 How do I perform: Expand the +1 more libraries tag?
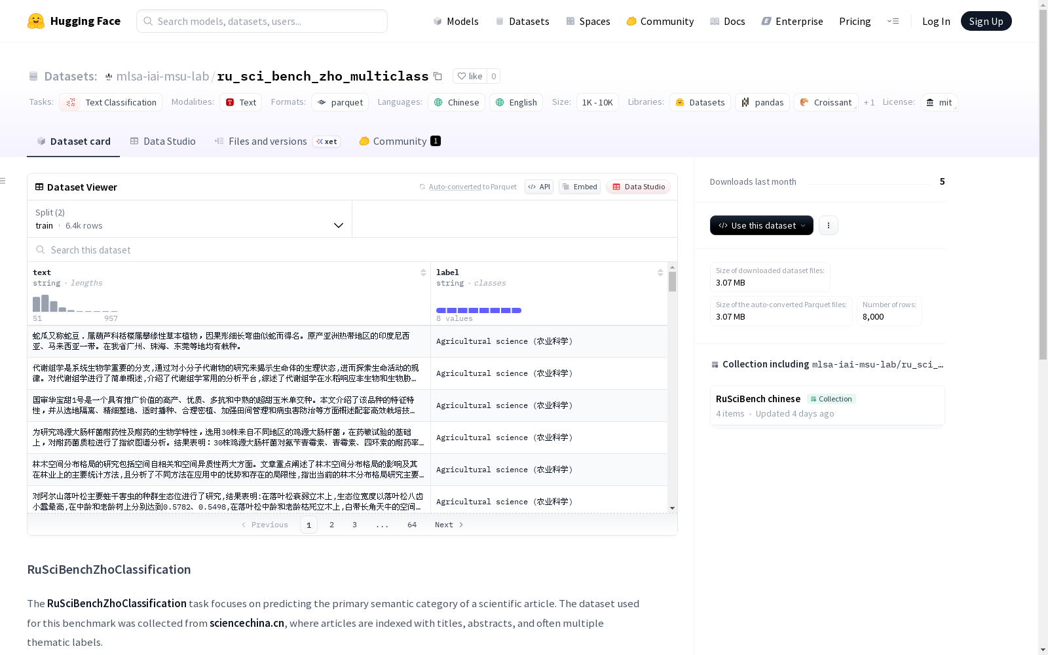(x=869, y=102)
